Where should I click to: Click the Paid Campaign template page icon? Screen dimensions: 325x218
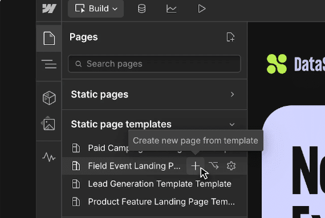pyautogui.click(x=76, y=148)
